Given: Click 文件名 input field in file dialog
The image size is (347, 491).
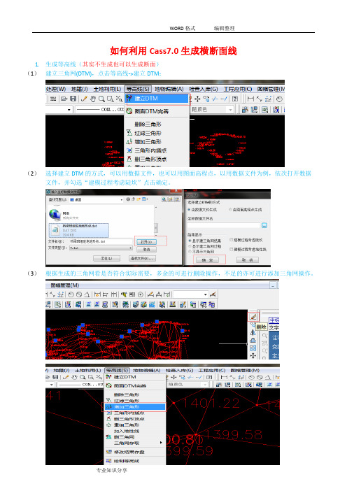Looking at the screenshot, I should click(x=101, y=241).
